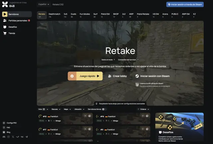213x144 pixels.
Task: Click the play icon on server #9
Action: 143,129
